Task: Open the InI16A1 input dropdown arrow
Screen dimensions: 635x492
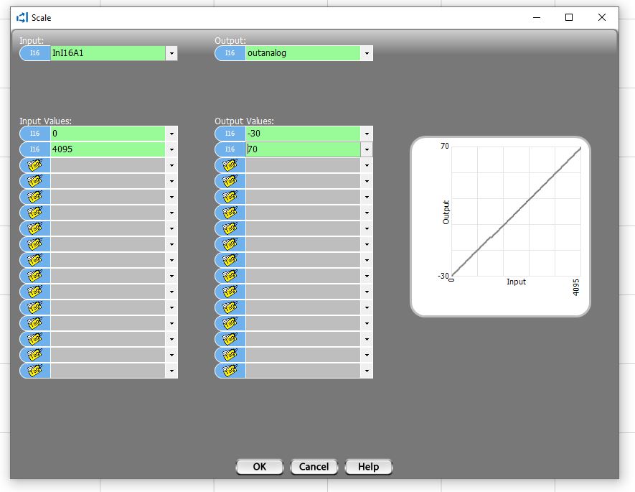Action: coord(171,53)
